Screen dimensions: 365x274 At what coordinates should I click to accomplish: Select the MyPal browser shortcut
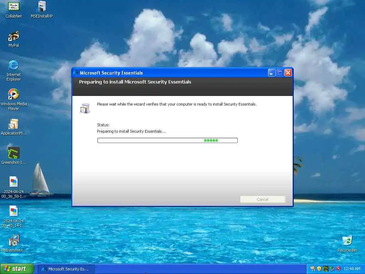pos(14,39)
